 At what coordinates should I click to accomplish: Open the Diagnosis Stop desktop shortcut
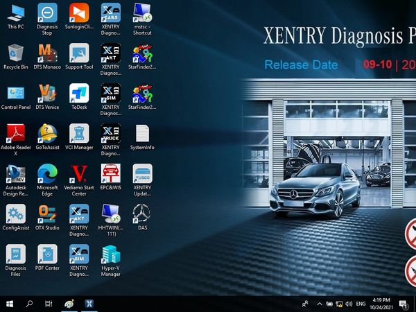coord(47,13)
